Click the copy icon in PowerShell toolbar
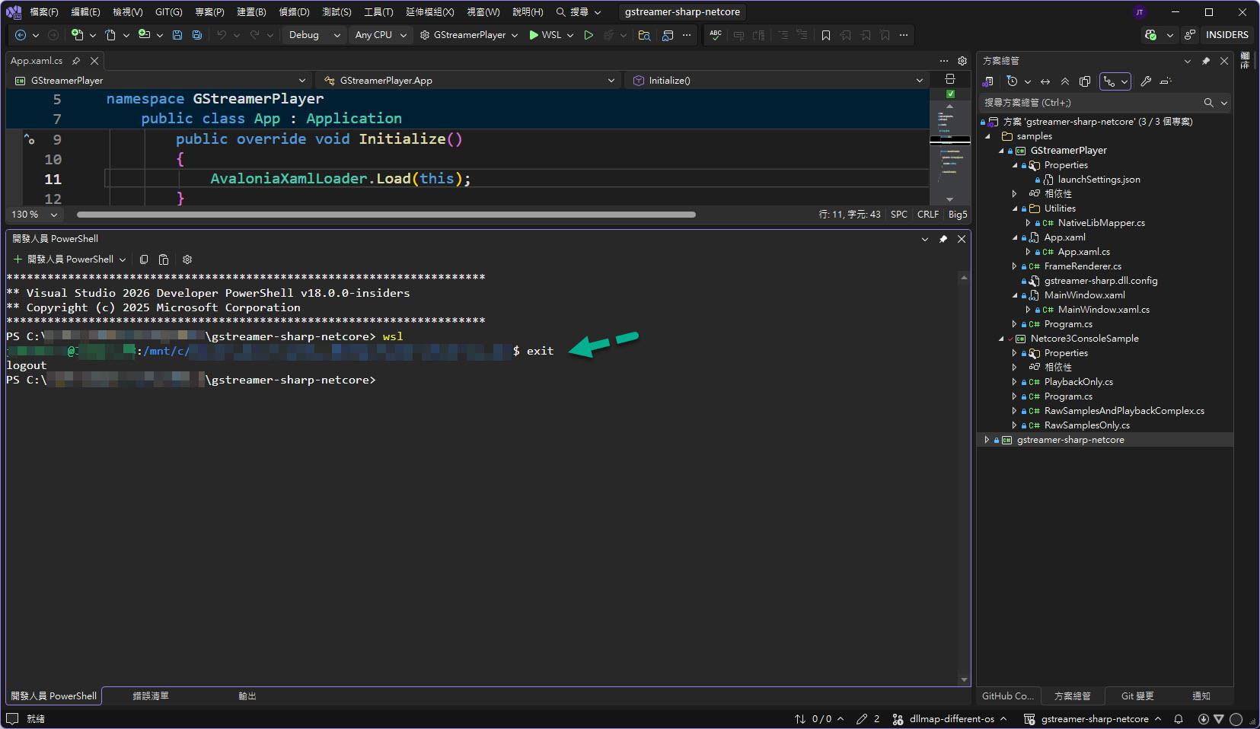Screen dimensions: 1260x729 pos(144,259)
